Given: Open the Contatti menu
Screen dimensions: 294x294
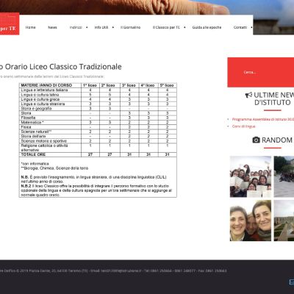Looking at the screenshot, I should pos(240,27).
